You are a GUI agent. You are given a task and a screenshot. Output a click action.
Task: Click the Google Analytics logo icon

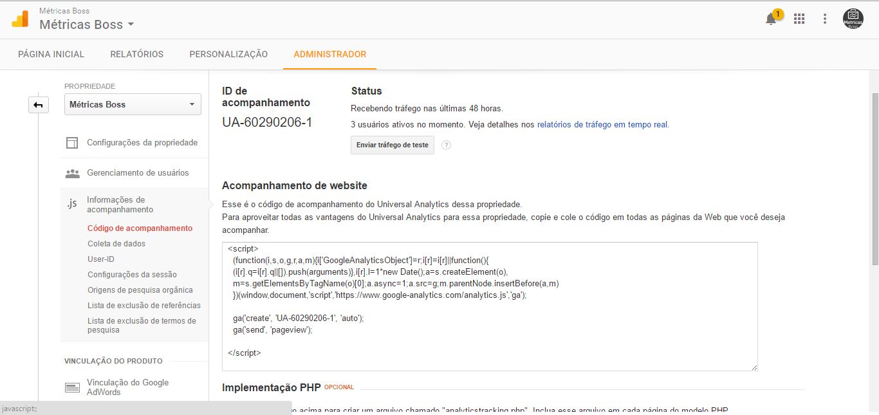(x=21, y=19)
